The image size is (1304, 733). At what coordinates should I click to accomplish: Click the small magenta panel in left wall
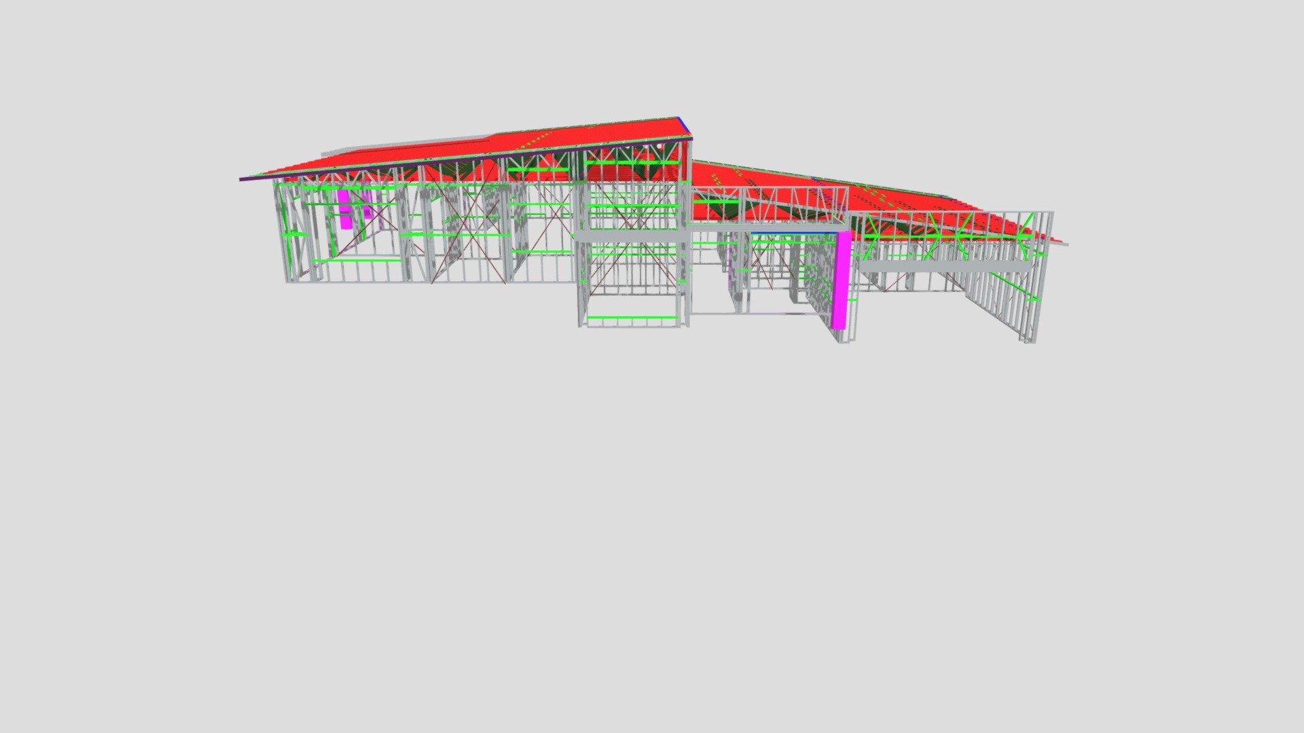(344, 209)
